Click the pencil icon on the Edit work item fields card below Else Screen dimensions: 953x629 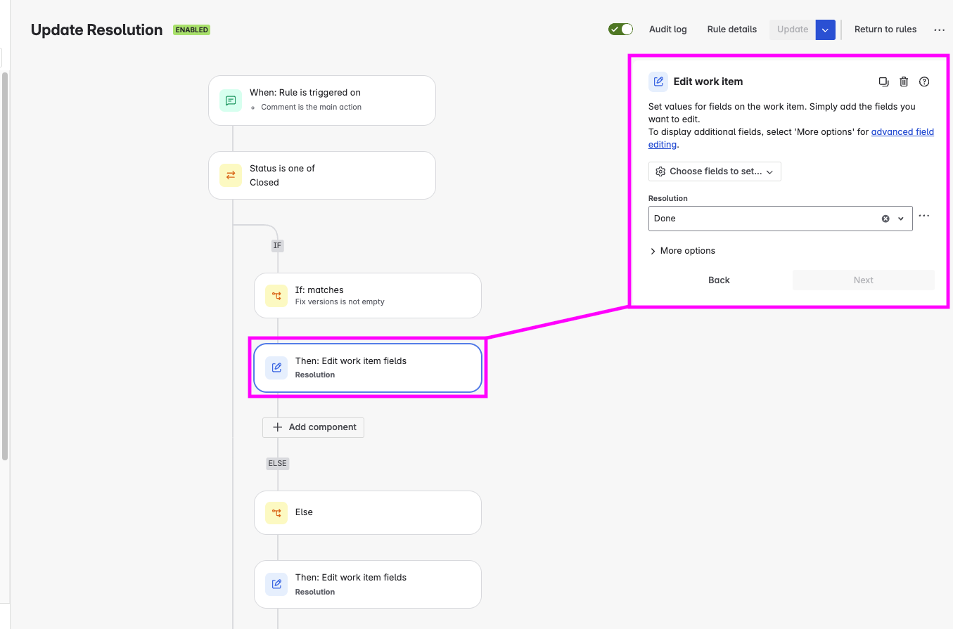pyautogui.click(x=276, y=584)
